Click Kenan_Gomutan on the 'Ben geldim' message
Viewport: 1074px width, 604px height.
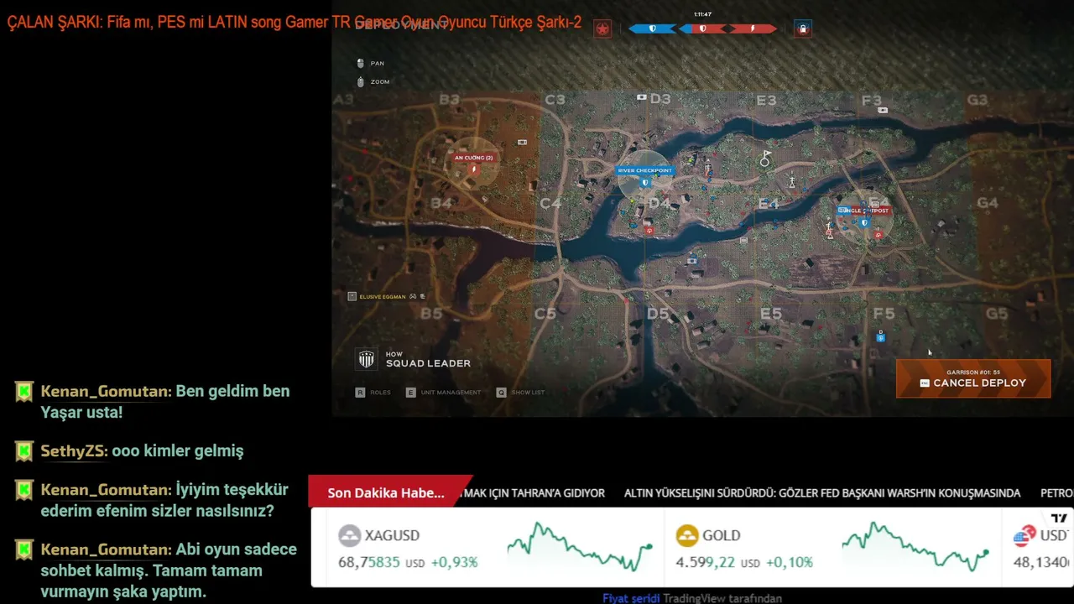coord(105,391)
